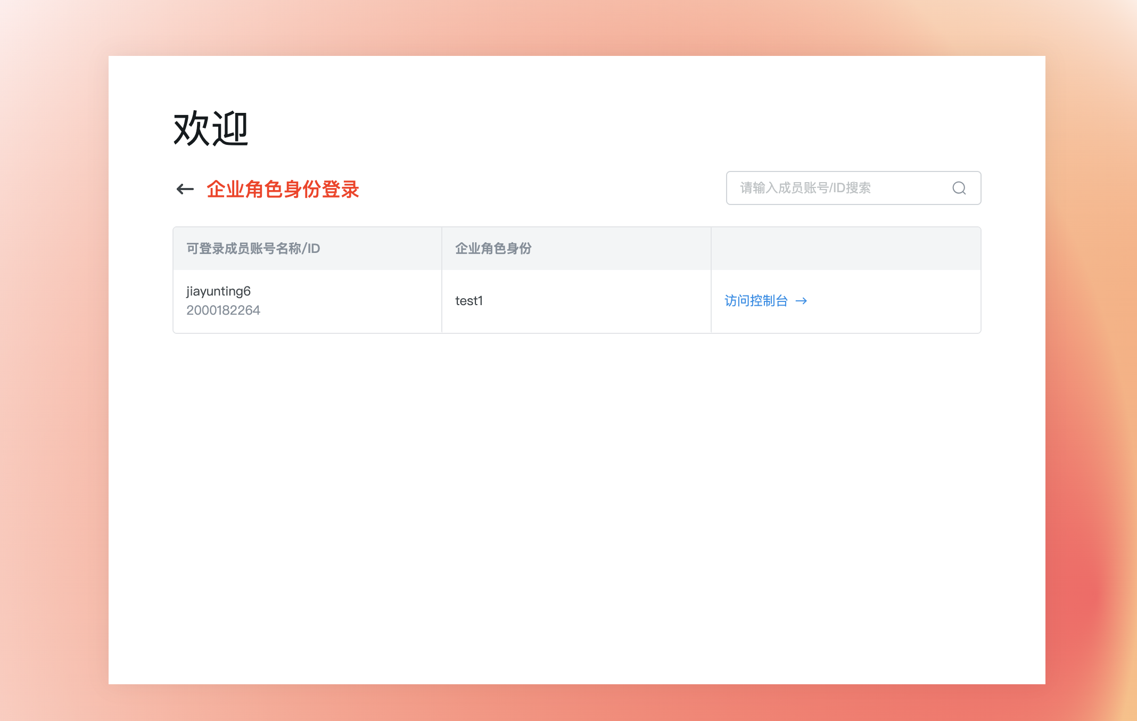This screenshot has height=721, width=1137.
Task: Click the 请输入成员账号 placeholder text
Action: click(804, 188)
